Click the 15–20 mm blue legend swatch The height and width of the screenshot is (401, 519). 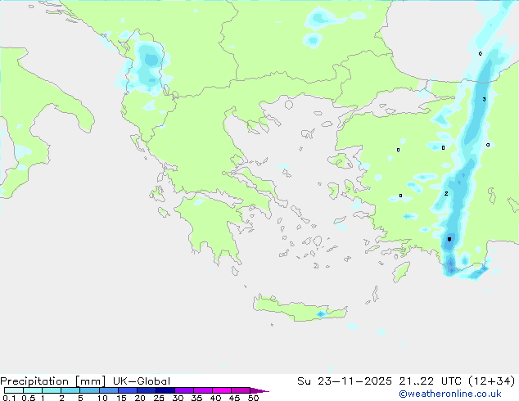point(128,390)
